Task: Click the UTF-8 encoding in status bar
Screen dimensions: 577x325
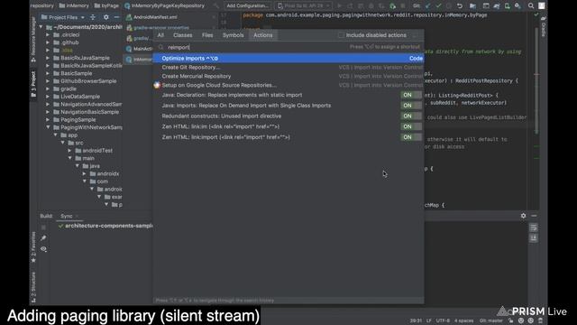Action: coord(443,320)
